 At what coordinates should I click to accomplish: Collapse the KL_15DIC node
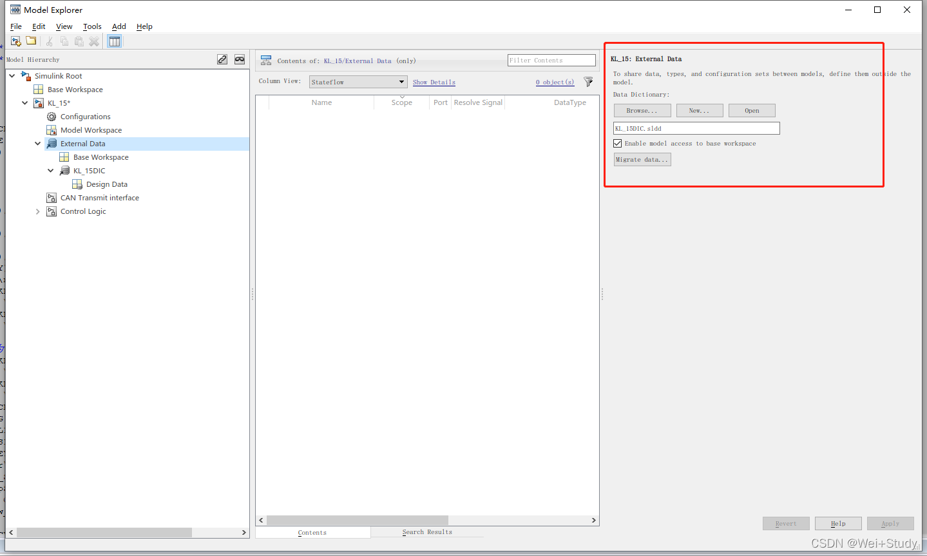point(51,171)
